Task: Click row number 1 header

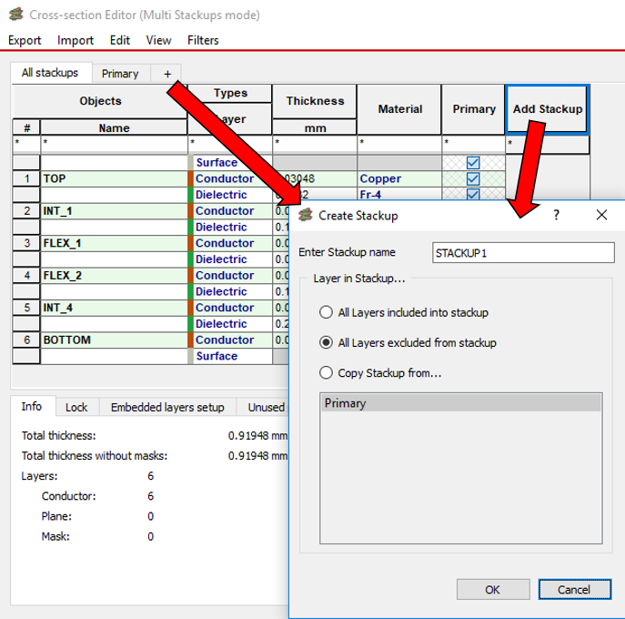Action: pos(26,178)
